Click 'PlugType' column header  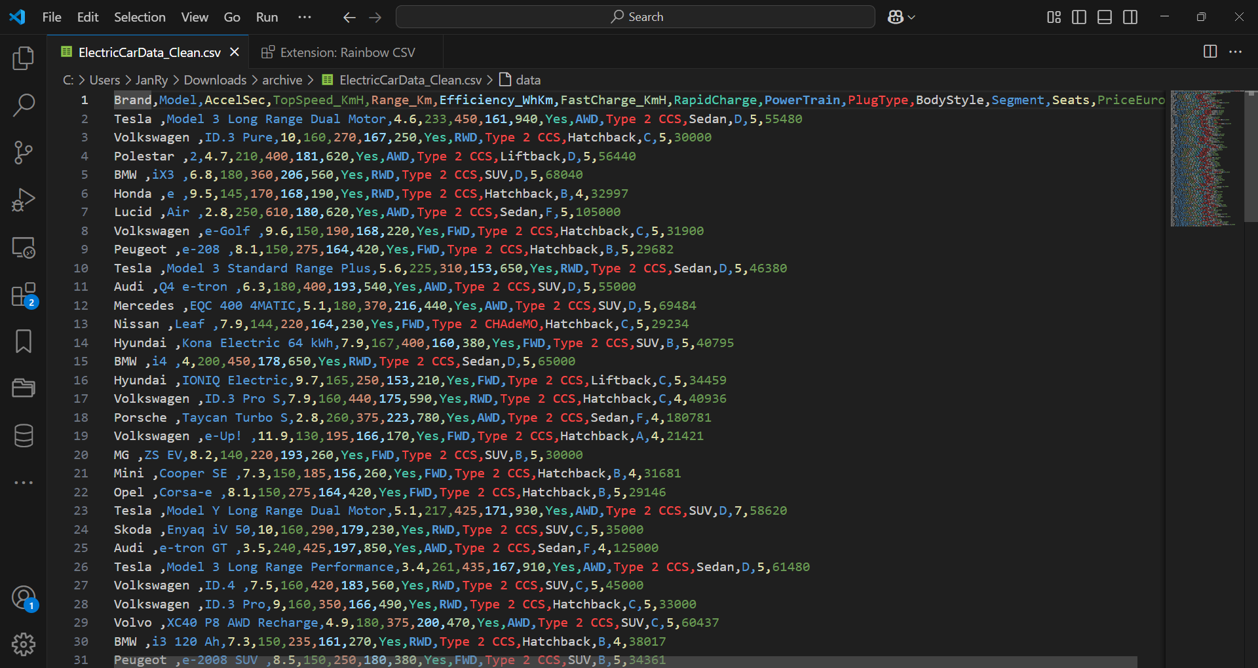pyautogui.click(x=878, y=100)
